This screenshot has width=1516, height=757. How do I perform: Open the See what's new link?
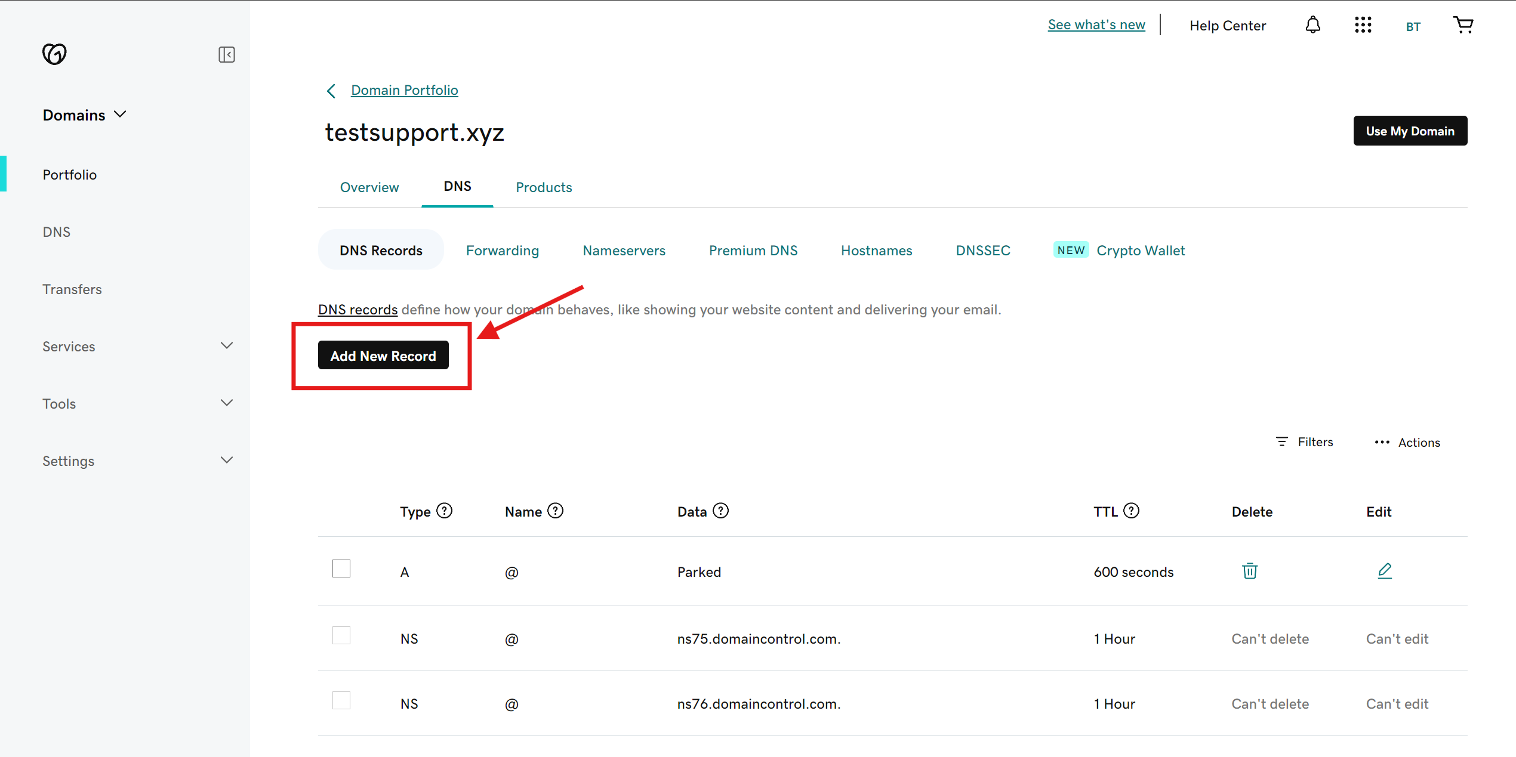1096,25
